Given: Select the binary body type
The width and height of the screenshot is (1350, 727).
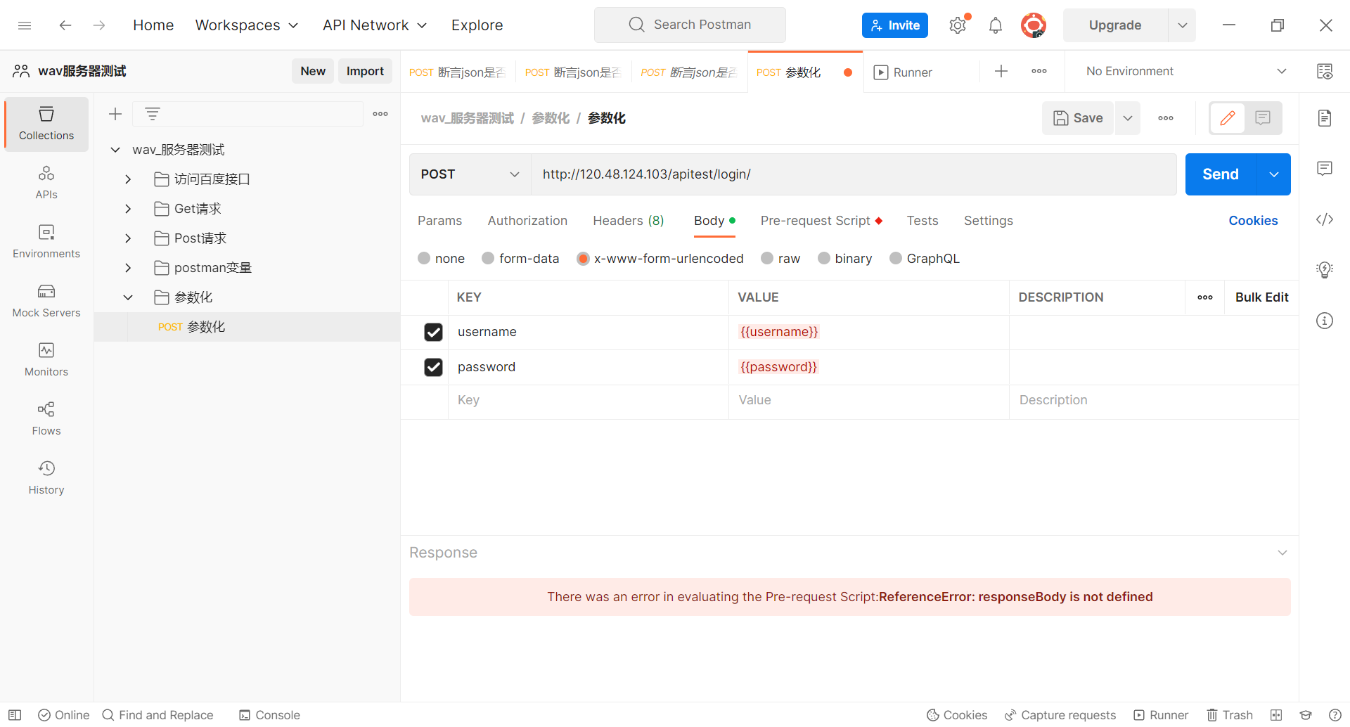Looking at the screenshot, I should coord(824,258).
